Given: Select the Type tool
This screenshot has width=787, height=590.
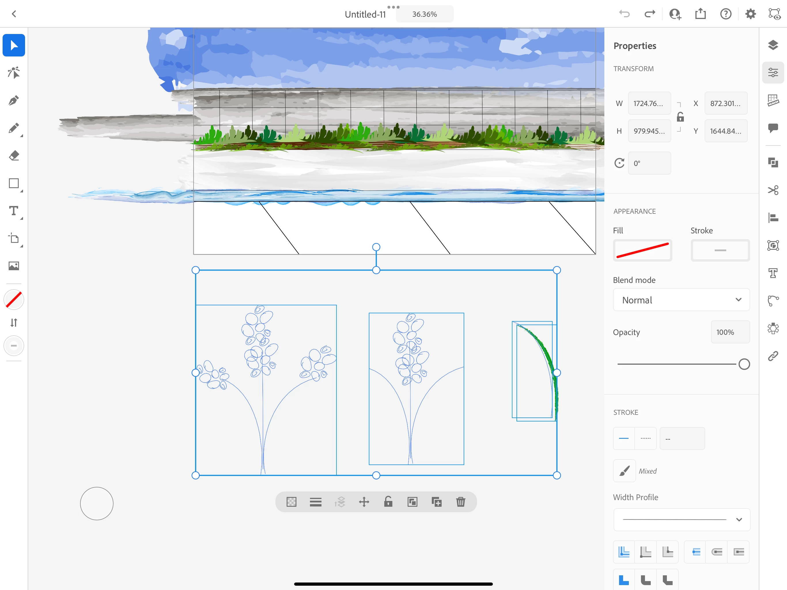Looking at the screenshot, I should tap(14, 211).
